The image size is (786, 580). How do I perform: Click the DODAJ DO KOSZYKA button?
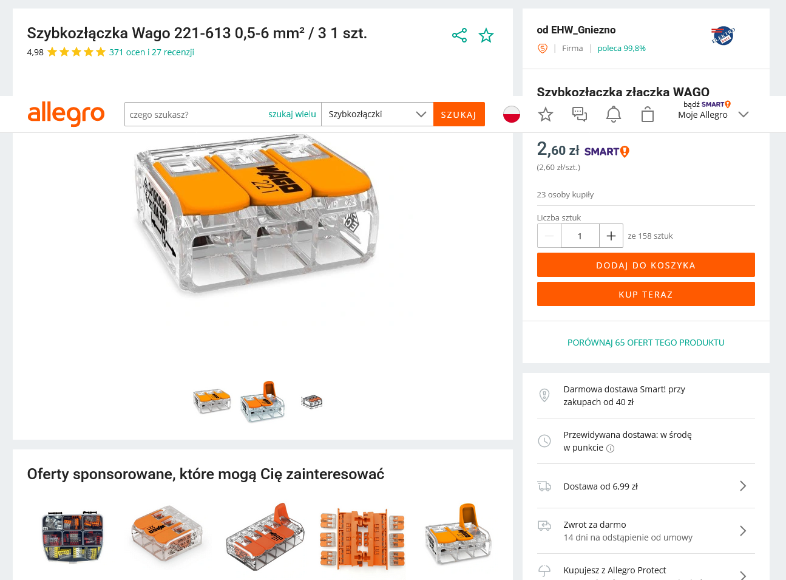(x=646, y=265)
